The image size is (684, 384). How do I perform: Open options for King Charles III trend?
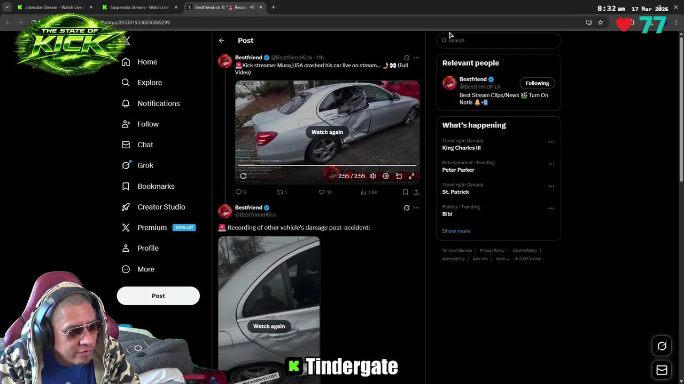[551, 142]
